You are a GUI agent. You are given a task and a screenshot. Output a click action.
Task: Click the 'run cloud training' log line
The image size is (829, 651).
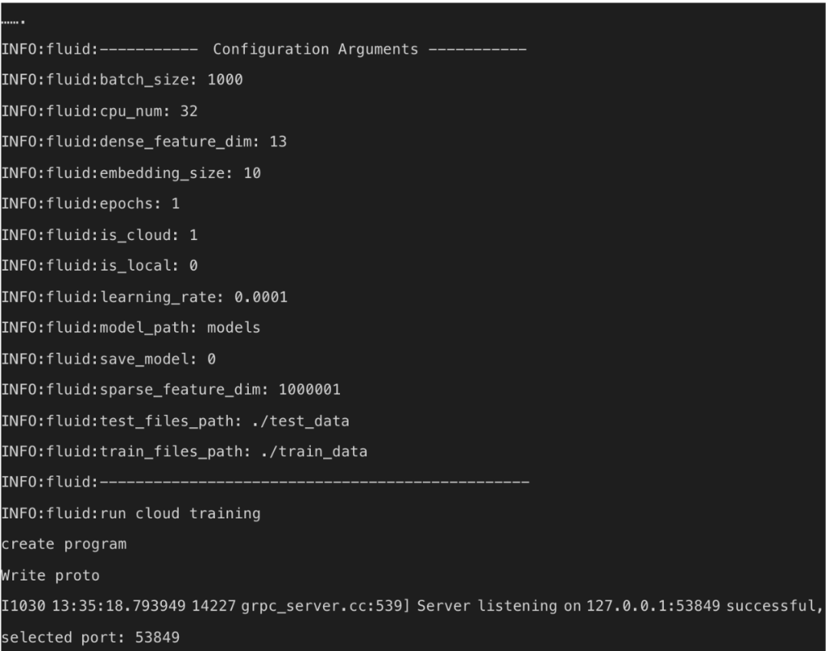click(x=130, y=514)
